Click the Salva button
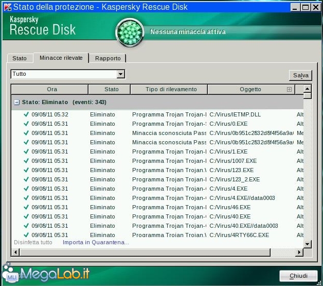 click(300, 75)
